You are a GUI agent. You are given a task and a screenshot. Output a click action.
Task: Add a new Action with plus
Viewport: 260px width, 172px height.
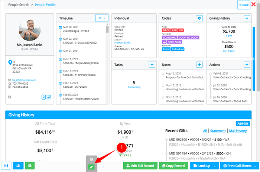pos(247,65)
